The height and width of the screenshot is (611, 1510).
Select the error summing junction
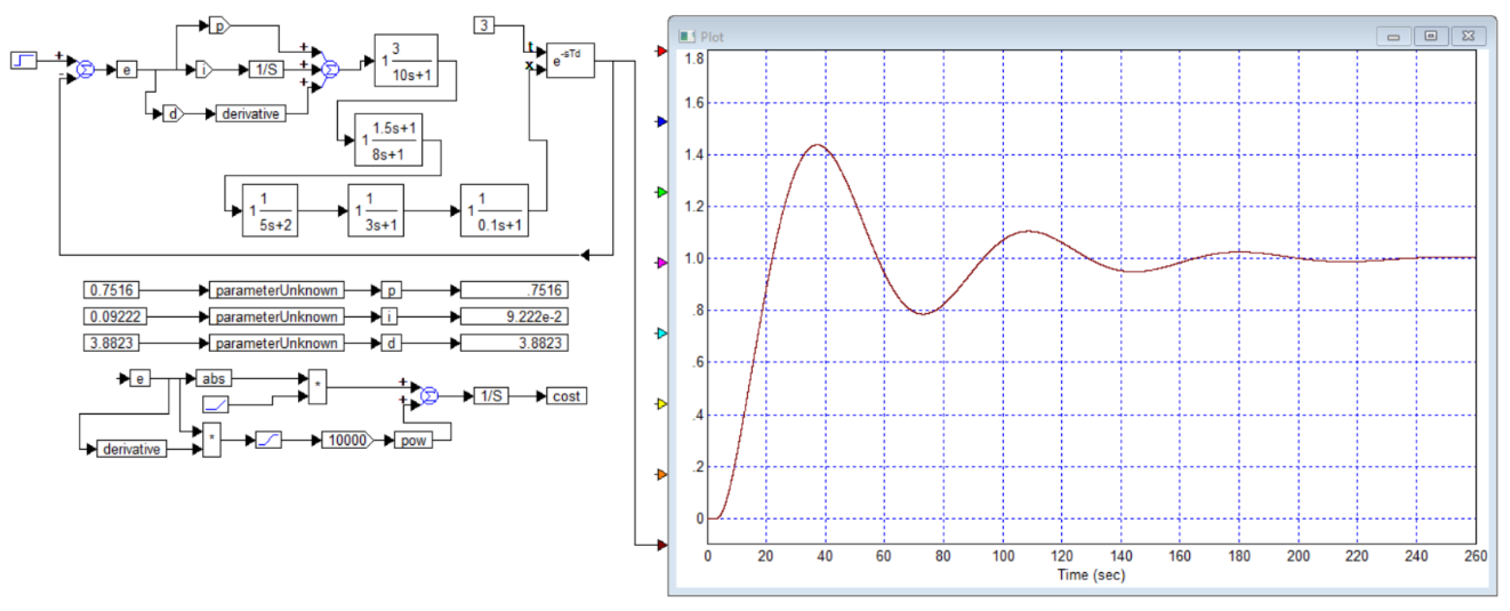[86, 70]
